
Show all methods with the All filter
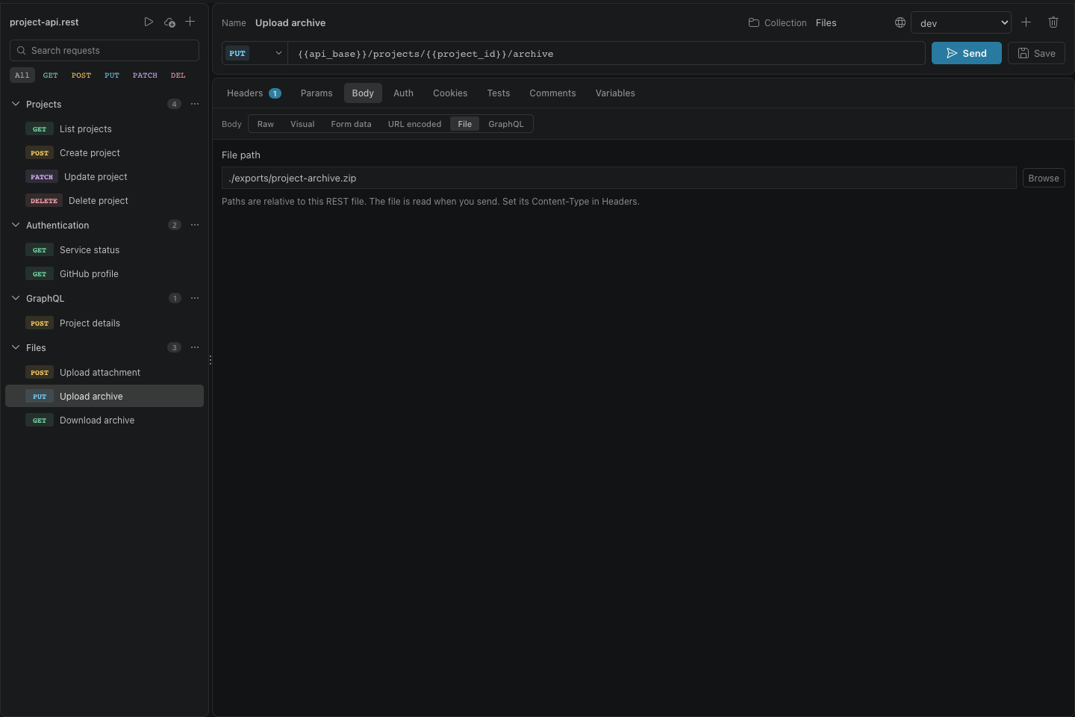click(22, 75)
